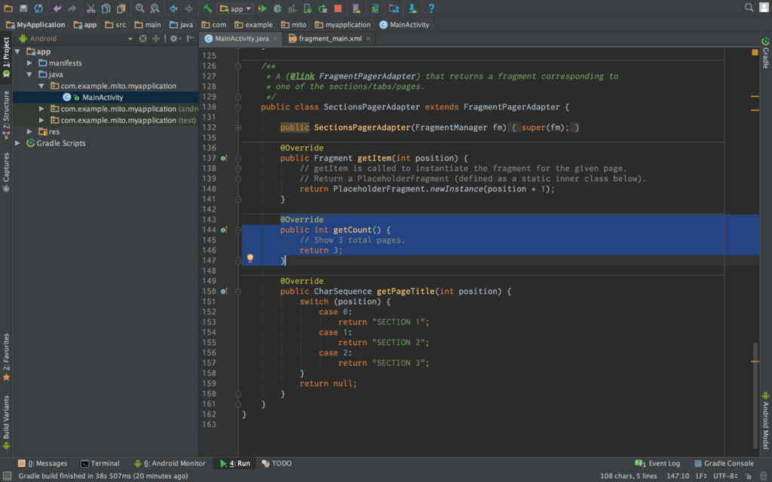Click the Make Project green hammer icon
The width and height of the screenshot is (772, 482).
pos(207,8)
